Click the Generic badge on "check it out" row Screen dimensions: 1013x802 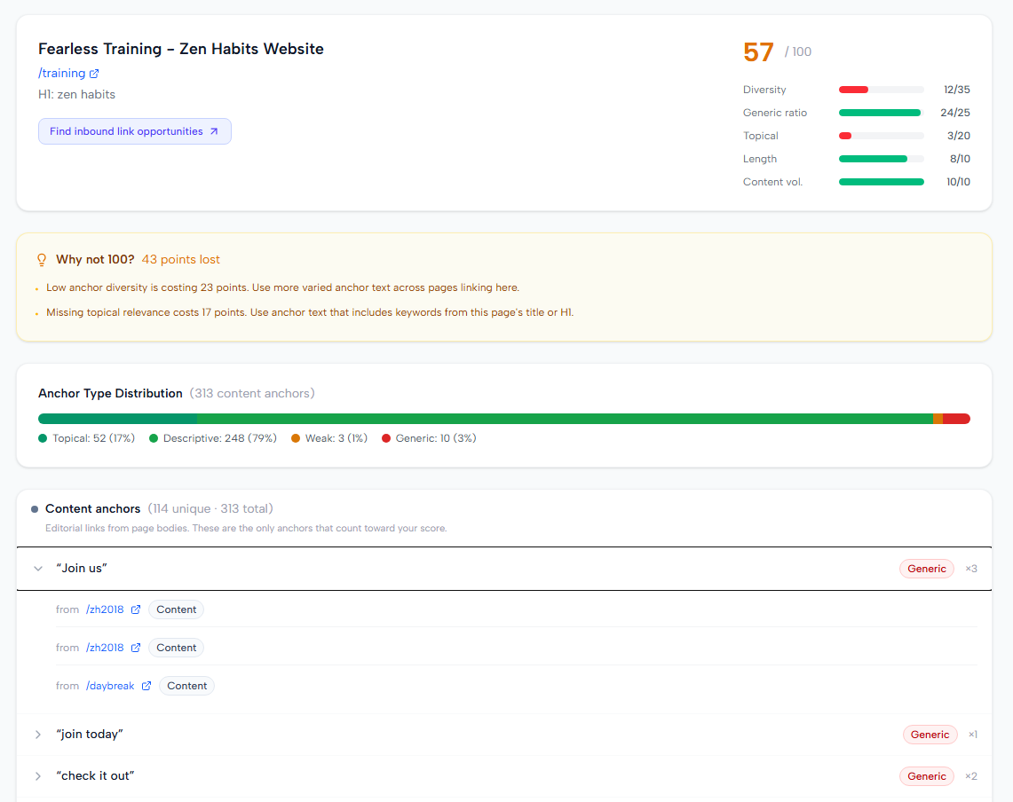pos(926,776)
